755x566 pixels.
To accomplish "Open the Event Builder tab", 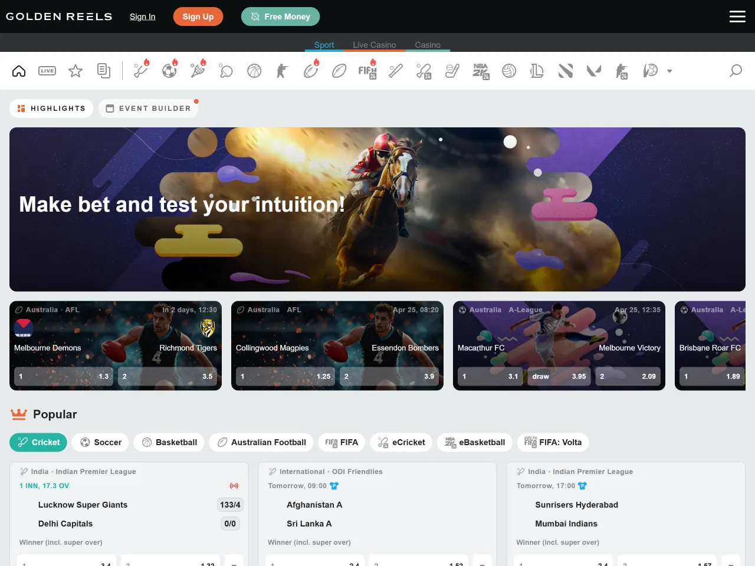I will point(148,108).
